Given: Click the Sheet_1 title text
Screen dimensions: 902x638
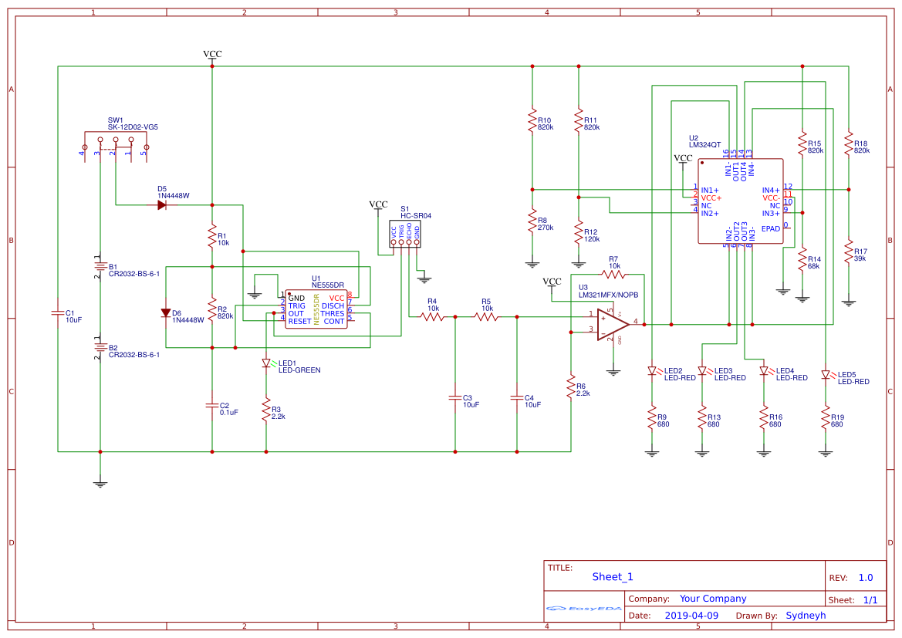Looking at the screenshot, I should coord(611,576).
